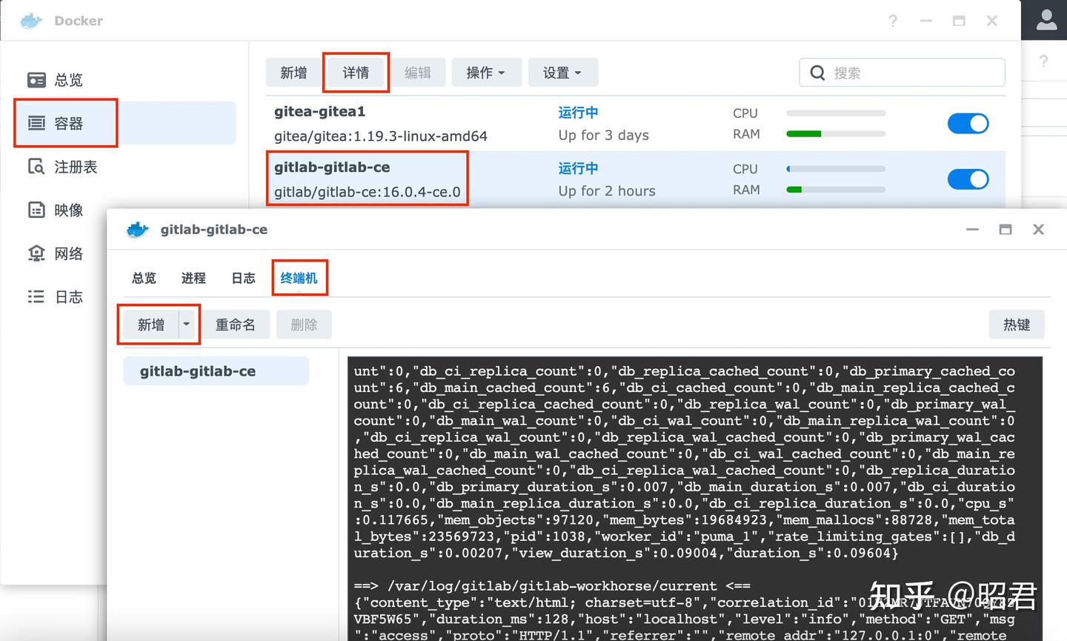The image size is (1067, 641).
Task: Open the 进程 processes tab
Action: [x=193, y=277]
